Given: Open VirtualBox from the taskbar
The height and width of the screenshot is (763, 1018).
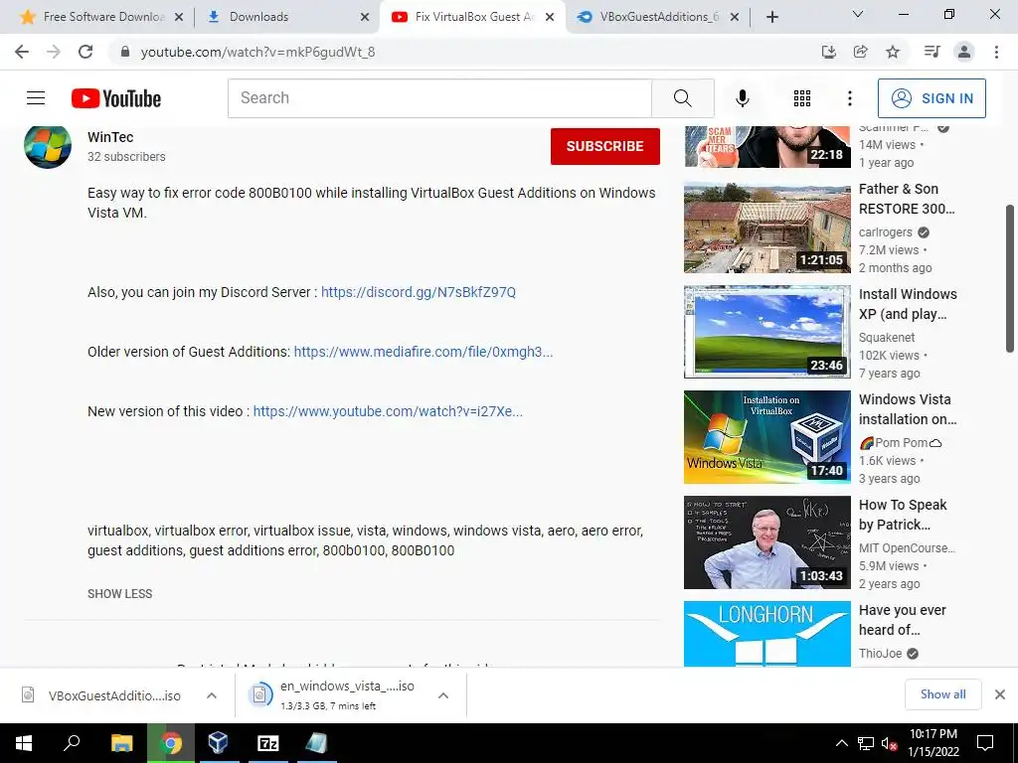Looking at the screenshot, I should pyautogui.click(x=218, y=743).
